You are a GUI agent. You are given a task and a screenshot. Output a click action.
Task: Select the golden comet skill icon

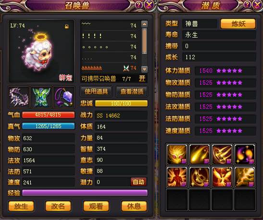click(199, 154)
